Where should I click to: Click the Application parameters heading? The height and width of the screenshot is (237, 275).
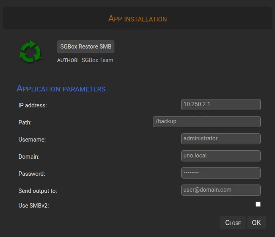(61, 89)
